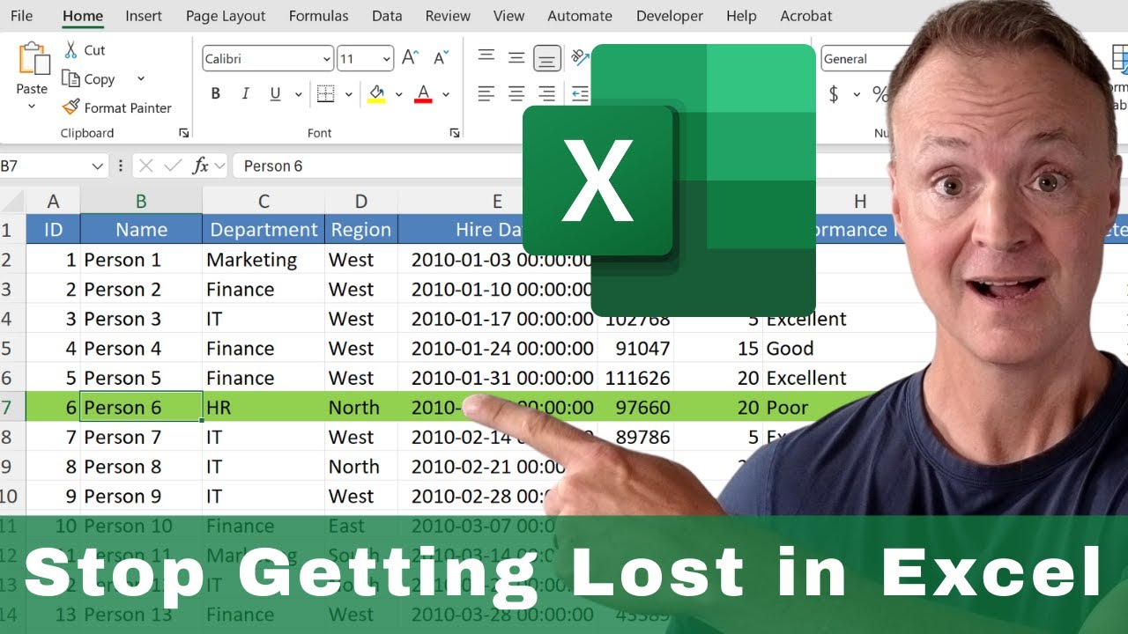Click the North cell for Person 8

coord(361,467)
